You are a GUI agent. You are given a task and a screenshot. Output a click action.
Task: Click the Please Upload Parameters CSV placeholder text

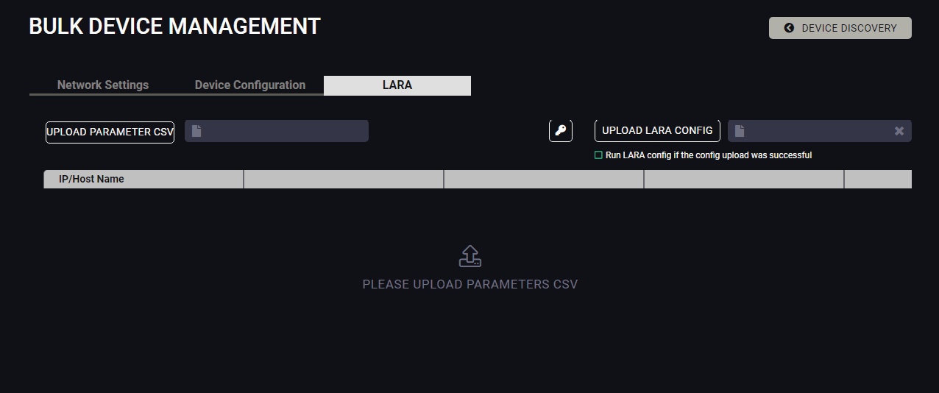(x=470, y=284)
